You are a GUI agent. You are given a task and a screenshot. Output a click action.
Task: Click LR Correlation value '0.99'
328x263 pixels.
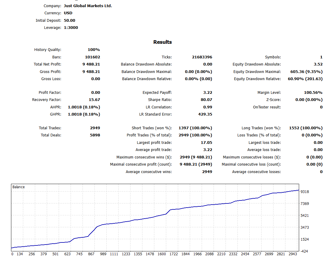(x=208, y=107)
